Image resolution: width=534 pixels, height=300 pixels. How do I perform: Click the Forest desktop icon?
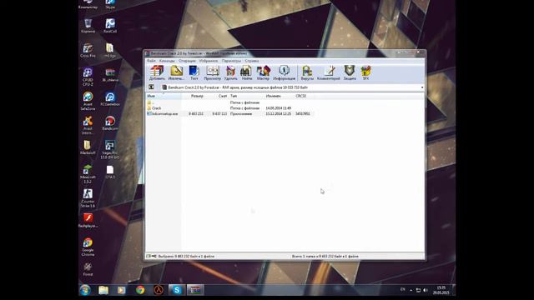[88, 269]
